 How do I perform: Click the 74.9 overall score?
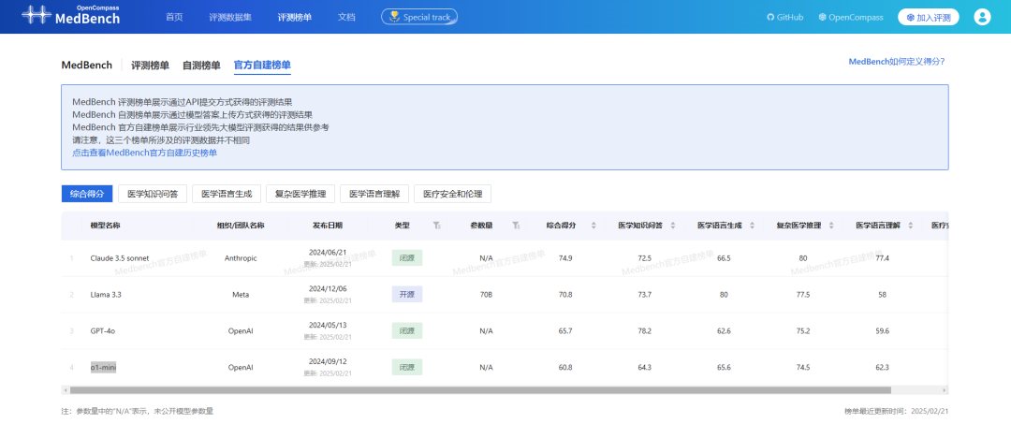pos(565,258)
